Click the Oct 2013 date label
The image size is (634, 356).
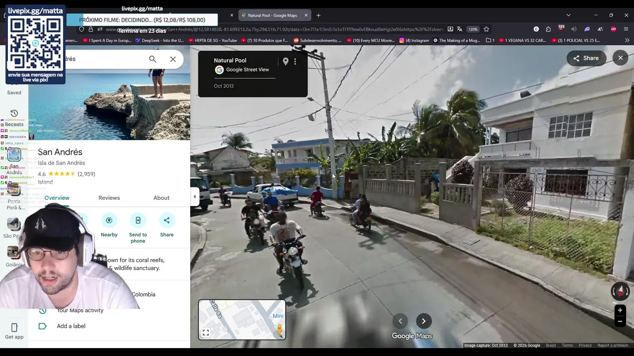point(224,86)
